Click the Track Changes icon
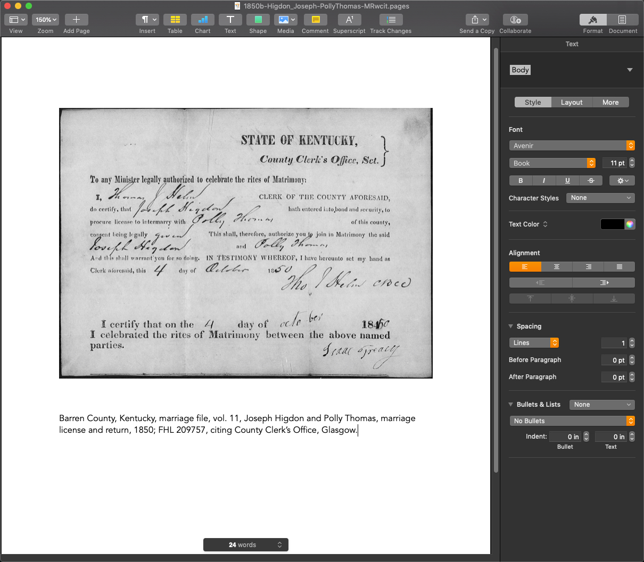The width and height of the screenshot is (644, 562). 391,20
